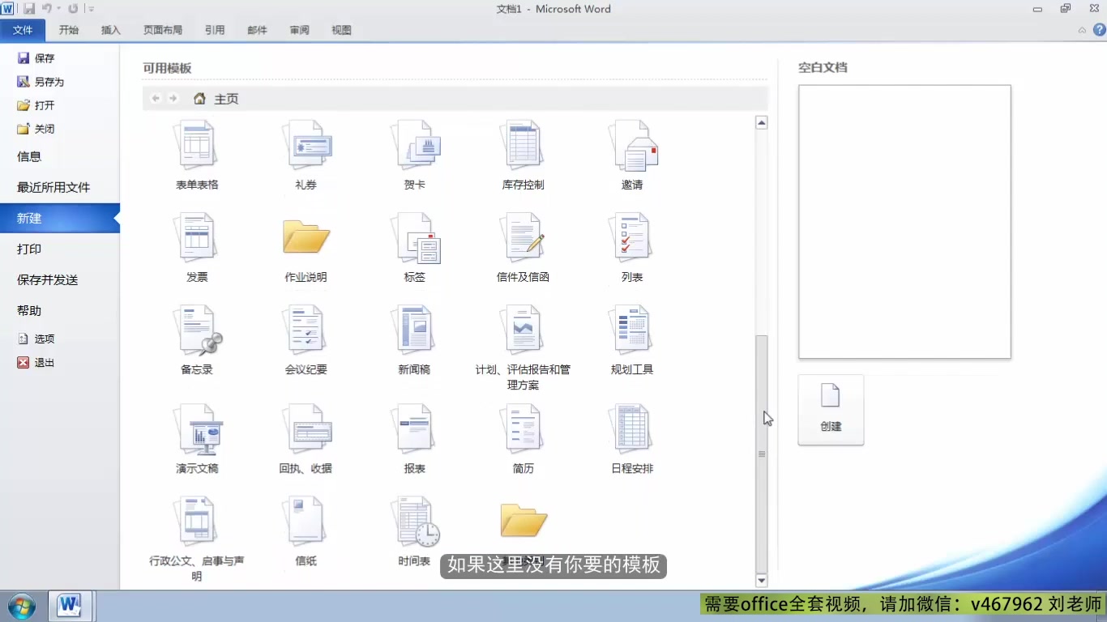Select 最近所用文件 in the backstage menu
The image size is (1107, 622).
click(53, 187)
